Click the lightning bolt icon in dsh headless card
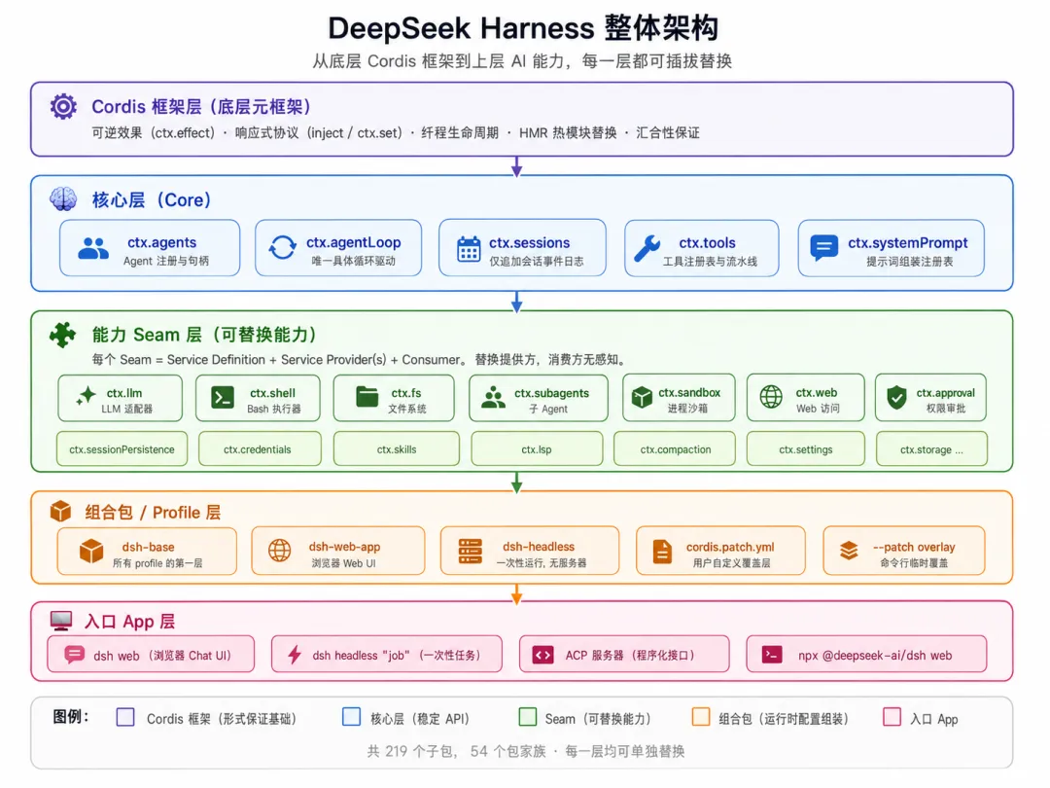This screenshot has width=1050, height=788. pyautogui.click(x=294, y=654)
